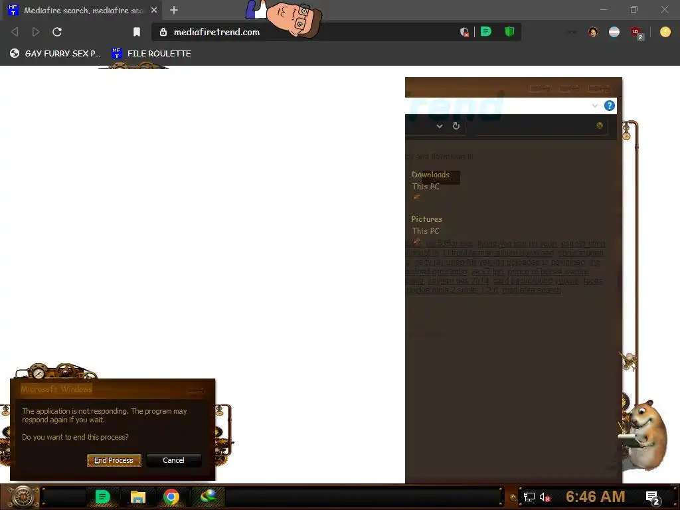Open the Pictures folder entry
The image size is (680, 510).
[x=427, y=219]
